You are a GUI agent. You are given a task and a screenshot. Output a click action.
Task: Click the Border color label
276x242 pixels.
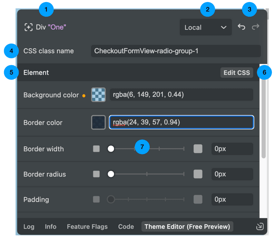pyautogui.click(x=43, y=123)
